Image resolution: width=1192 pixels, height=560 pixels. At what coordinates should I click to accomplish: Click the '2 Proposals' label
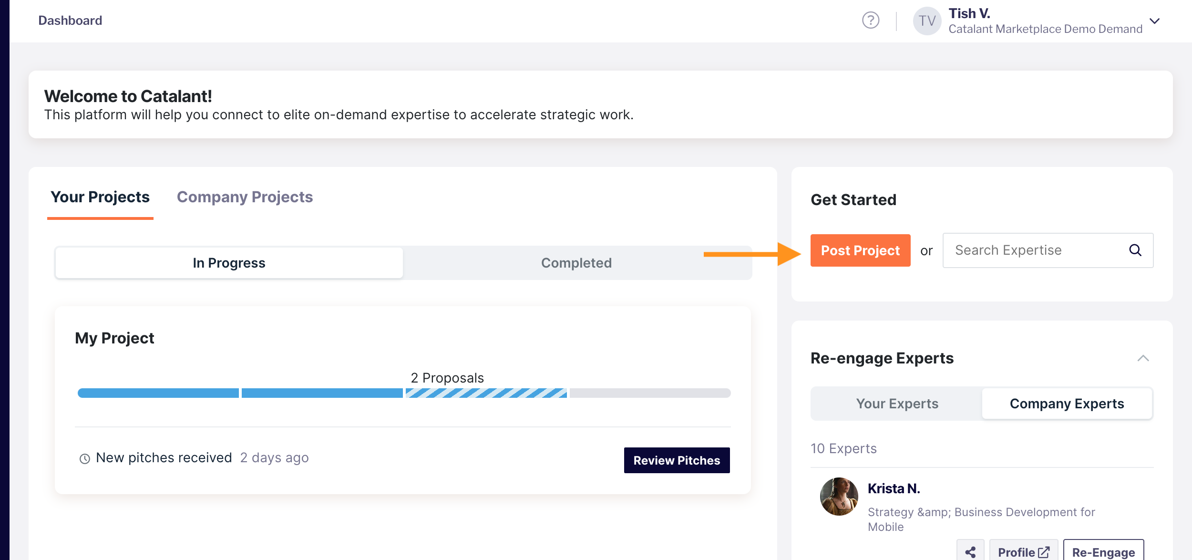447,378
